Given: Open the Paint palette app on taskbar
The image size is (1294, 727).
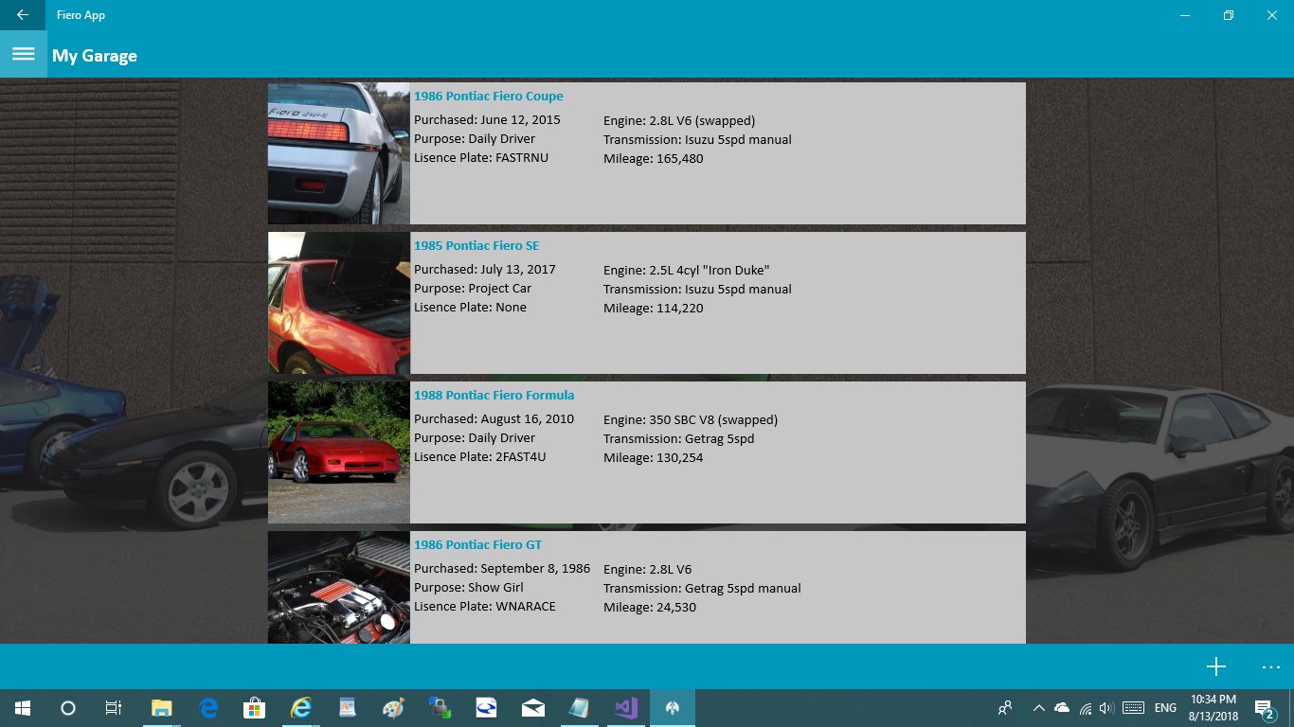Looking at the screenshot, I should [x=393, y=707].
